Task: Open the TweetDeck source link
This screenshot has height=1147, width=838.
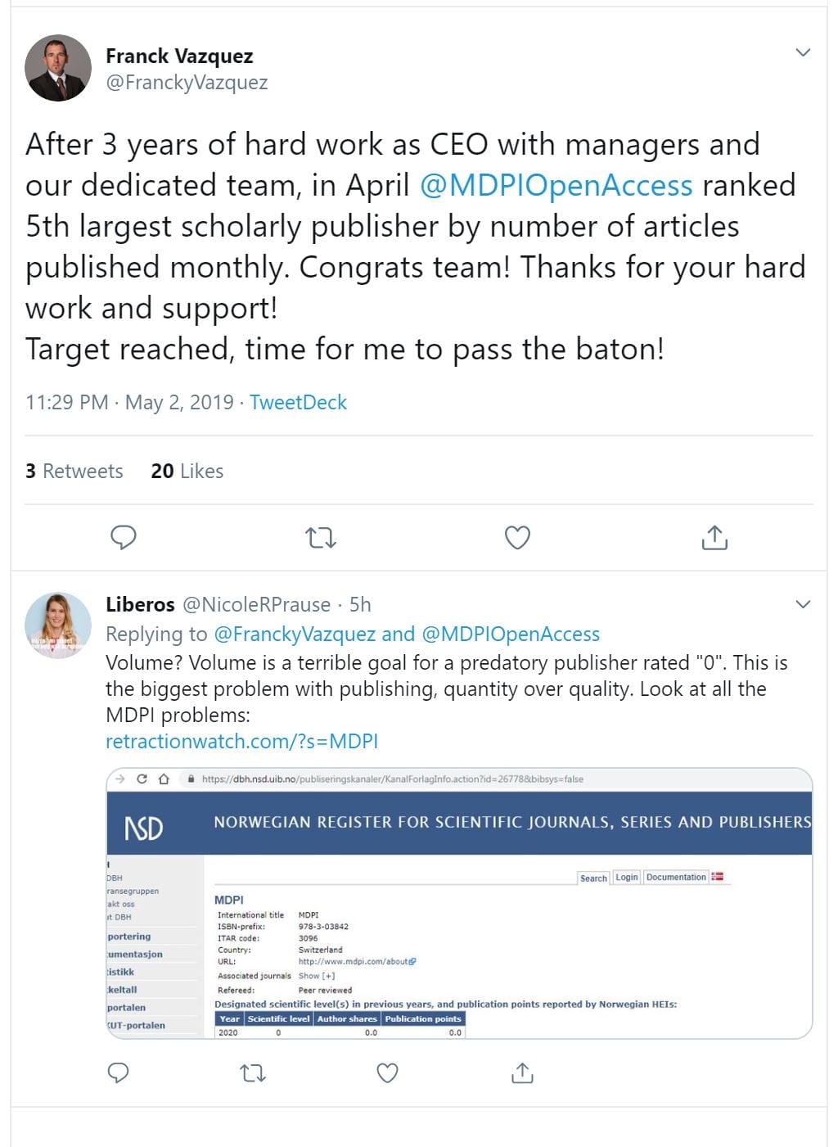Action: tap(298, 402)
